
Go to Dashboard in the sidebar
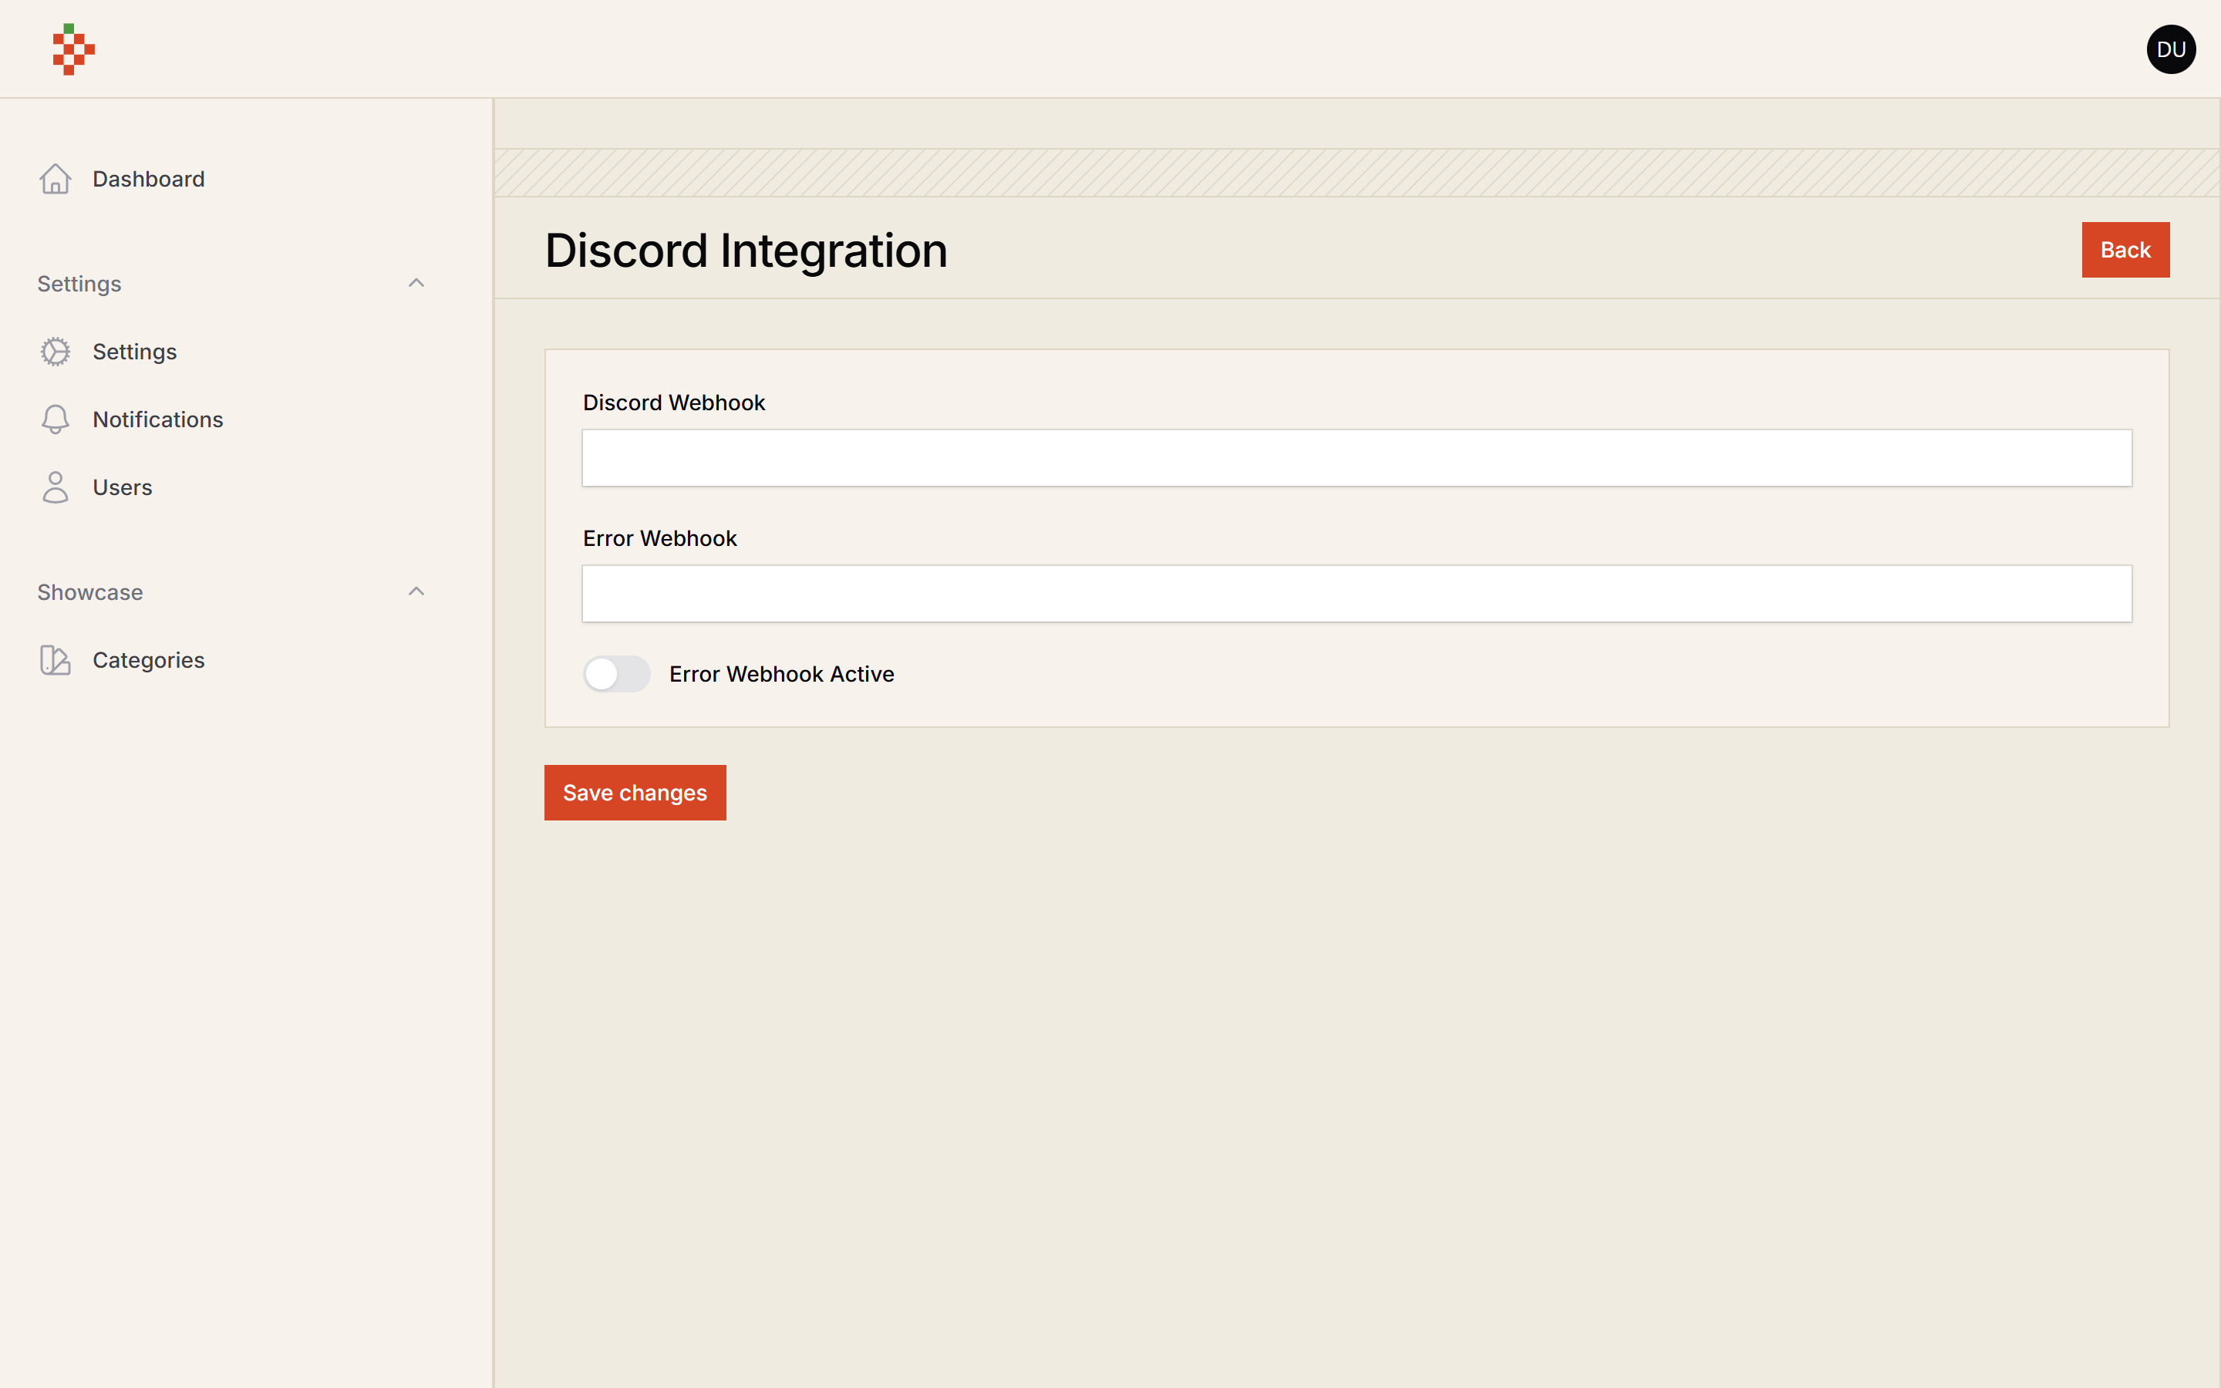pos(148,179)
